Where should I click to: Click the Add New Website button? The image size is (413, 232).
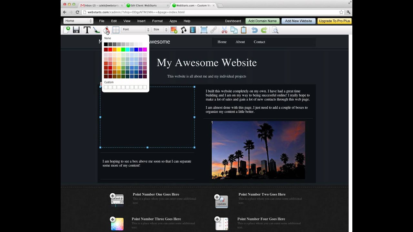tap(298, 21)
